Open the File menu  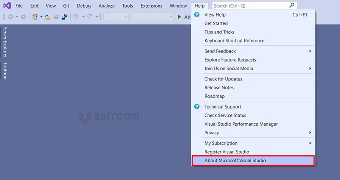tap(19, 6)
